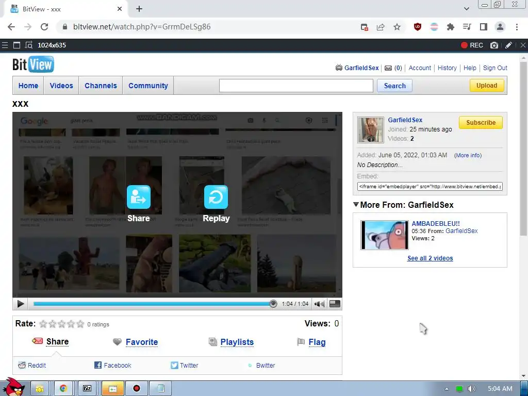This screenshot has width=528, height=396.
Task: Click the Bwitter share link
Action: [x=261, y=366]
